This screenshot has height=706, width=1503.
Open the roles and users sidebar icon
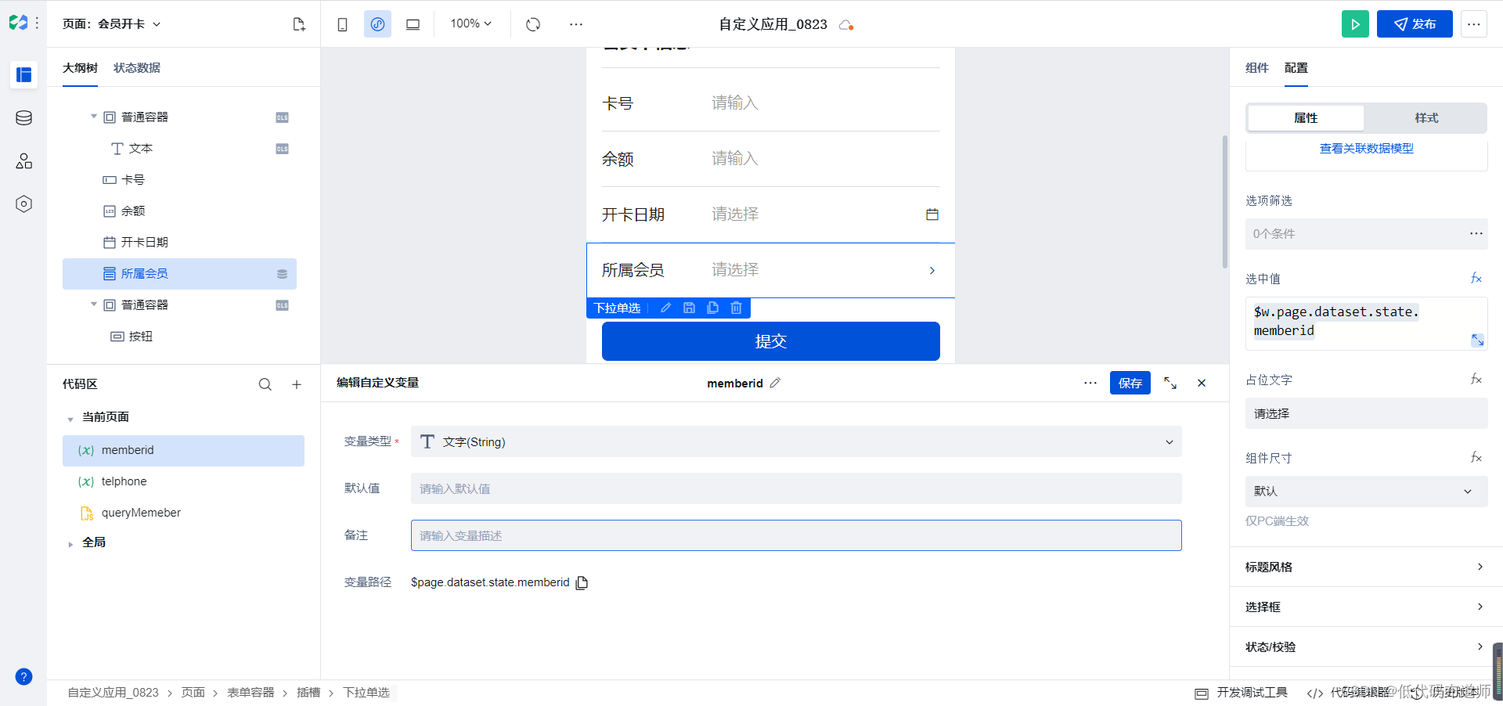click(x=23, y=160)
